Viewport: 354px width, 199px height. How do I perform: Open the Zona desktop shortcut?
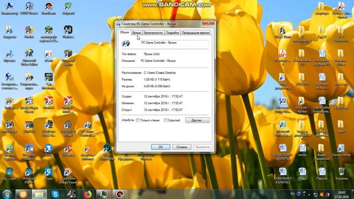coord(48,150)
